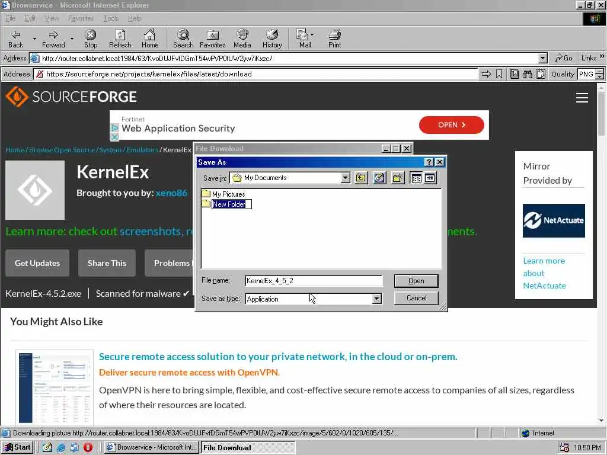Expand the Save in folder dropdown
The height and width of the screenshot is (455, 607).
point(346,178)
